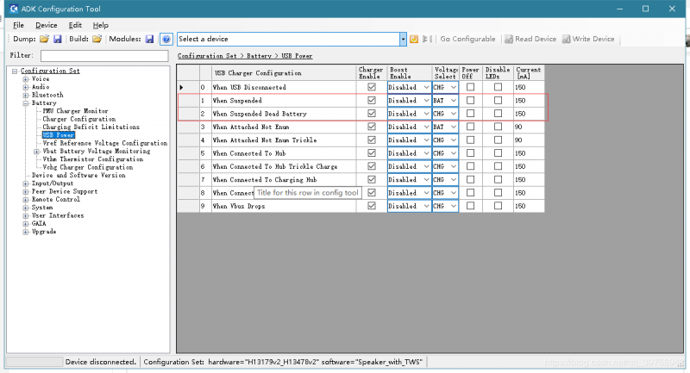Image resolution: width=690 pixels, height=373 pixels.
Task: Expand Vbat Battery Voltage Monitoring node
Action: (x=36, y=151)
